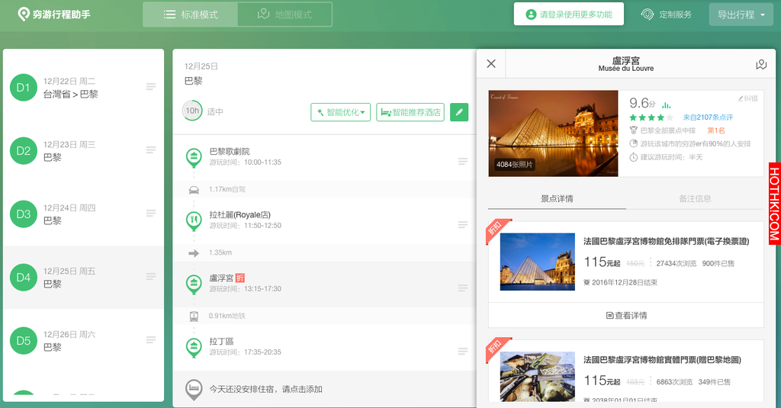This screenshot has width=781, height=408.
Task: Click drag handle for 12月24日 row
Action: click(x=151, y=214)
